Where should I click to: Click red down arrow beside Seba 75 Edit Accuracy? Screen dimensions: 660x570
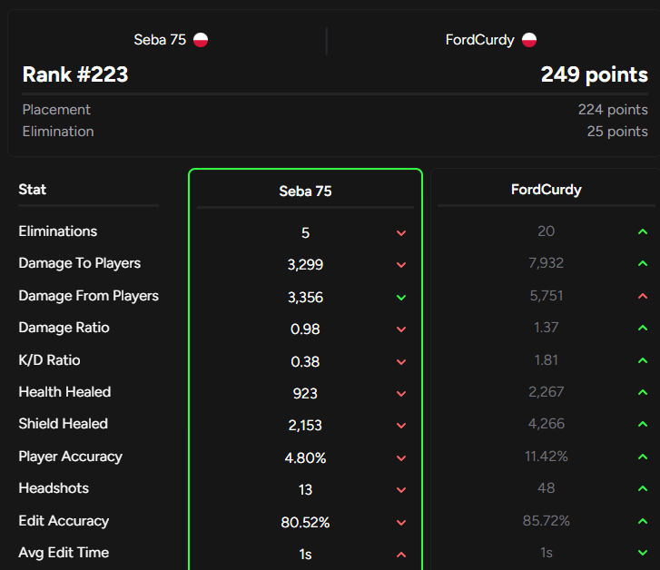pyautogui.click(x=401, y=523)
